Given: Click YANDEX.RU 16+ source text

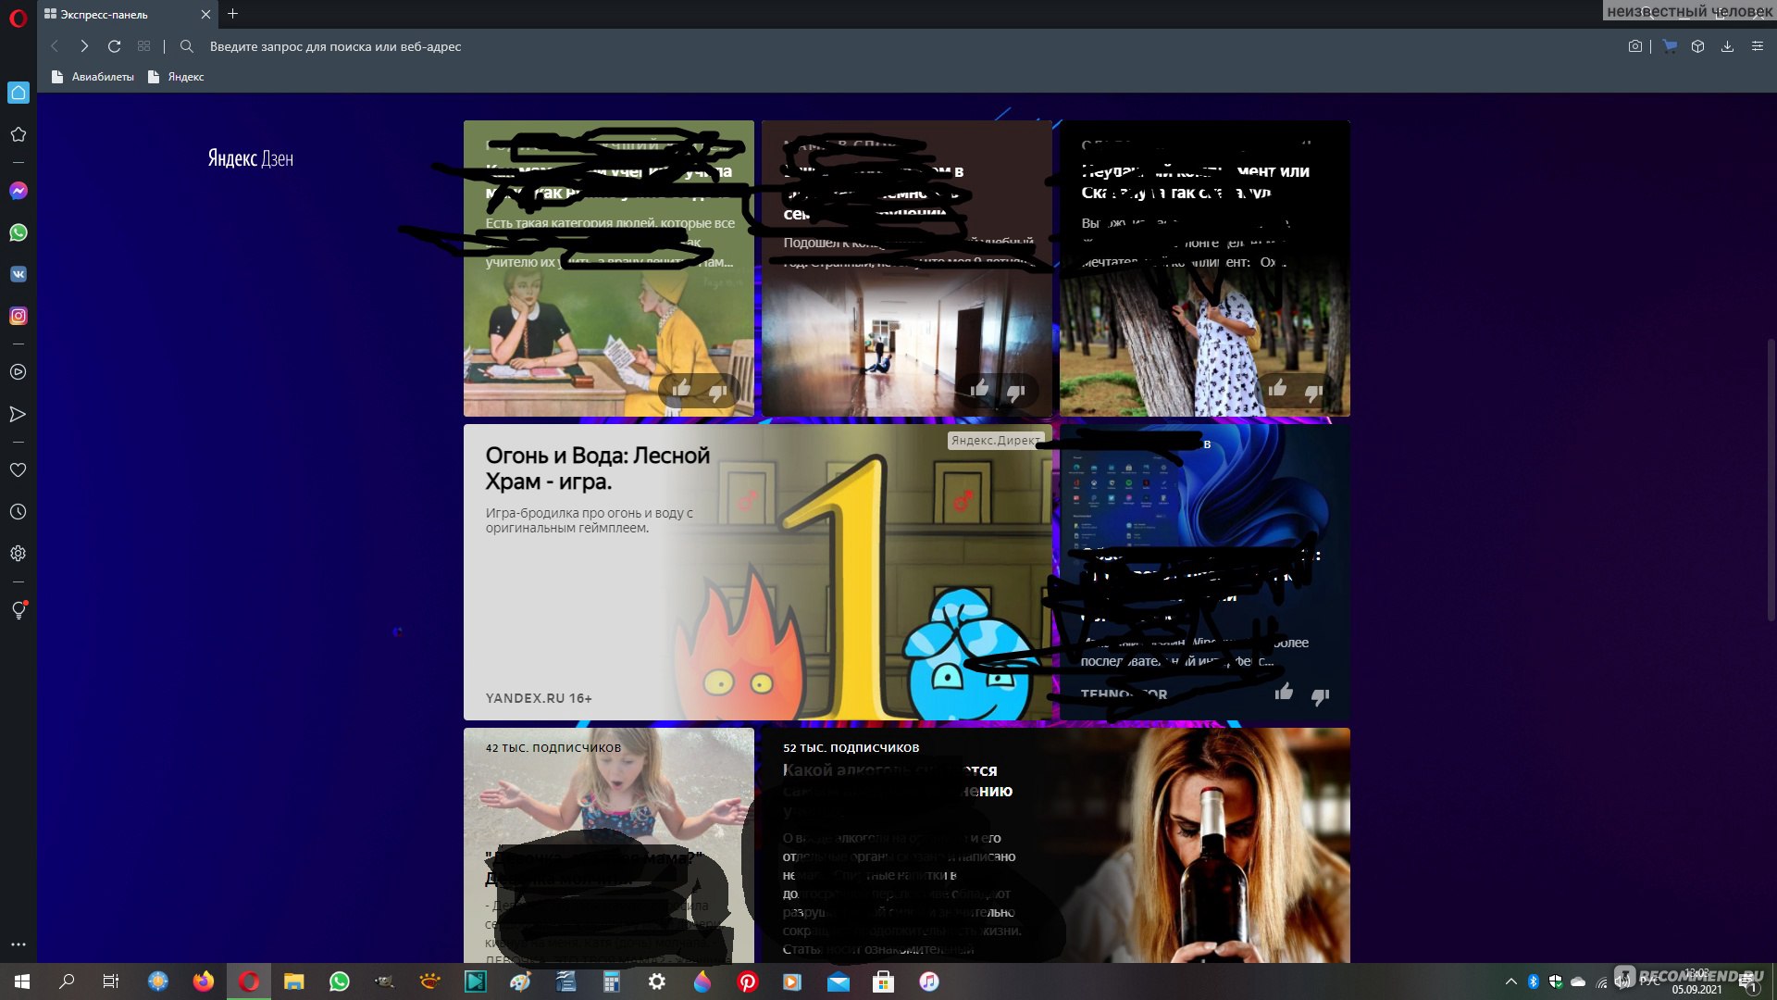Looking at the screenshot, I should click(539, 698).
